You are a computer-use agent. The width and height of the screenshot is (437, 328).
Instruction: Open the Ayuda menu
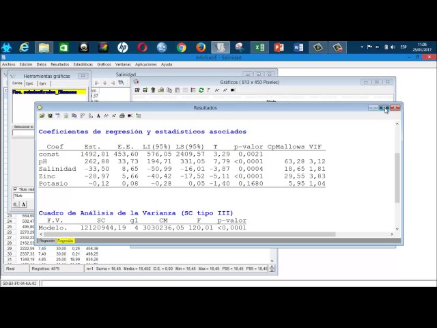coord(167,64)
